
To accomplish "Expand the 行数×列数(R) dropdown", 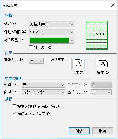I will coord(52,32).
